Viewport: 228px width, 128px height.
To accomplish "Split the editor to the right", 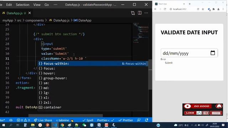I will pyautogui.click(x=140, y=13).
